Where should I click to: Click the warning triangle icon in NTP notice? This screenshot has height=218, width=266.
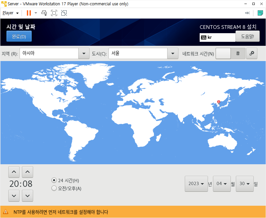[x=6, y=212]
